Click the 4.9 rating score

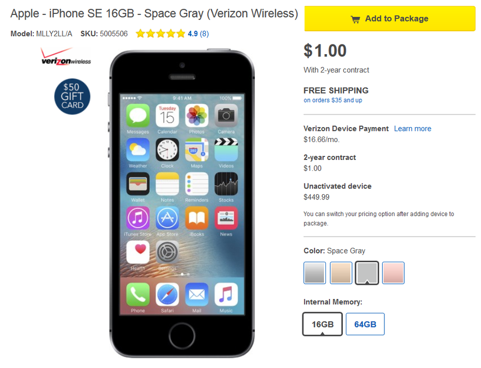point(192,34)
